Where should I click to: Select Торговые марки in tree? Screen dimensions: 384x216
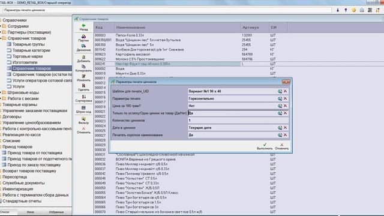coord(28,56)
